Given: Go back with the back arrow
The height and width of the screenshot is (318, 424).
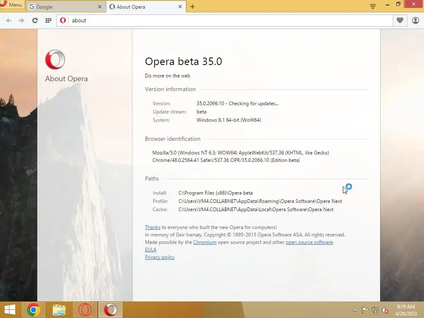Looking at the screenshot, I should (9, 21).
